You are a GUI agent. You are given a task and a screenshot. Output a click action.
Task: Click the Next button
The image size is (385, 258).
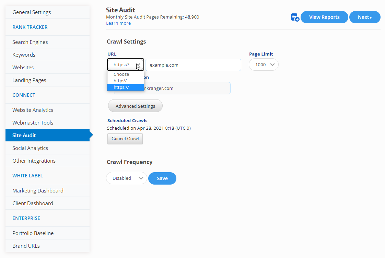tap(364, 17)
